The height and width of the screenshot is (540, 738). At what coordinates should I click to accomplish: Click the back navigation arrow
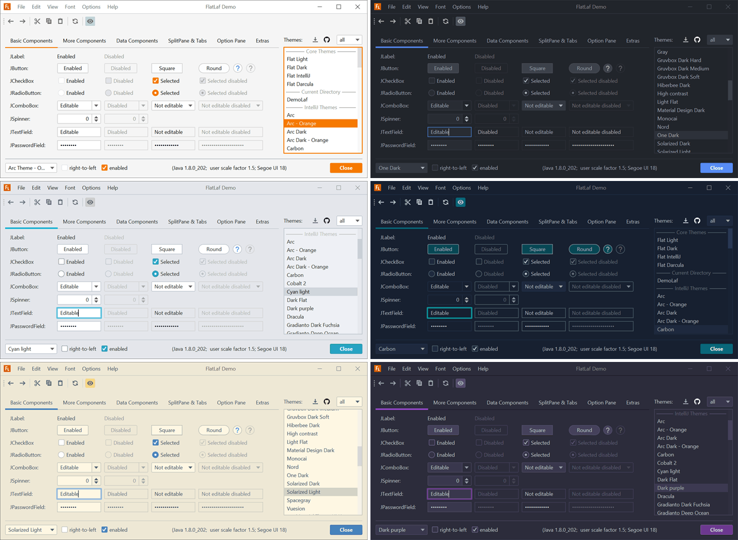[x=10, y=21]
